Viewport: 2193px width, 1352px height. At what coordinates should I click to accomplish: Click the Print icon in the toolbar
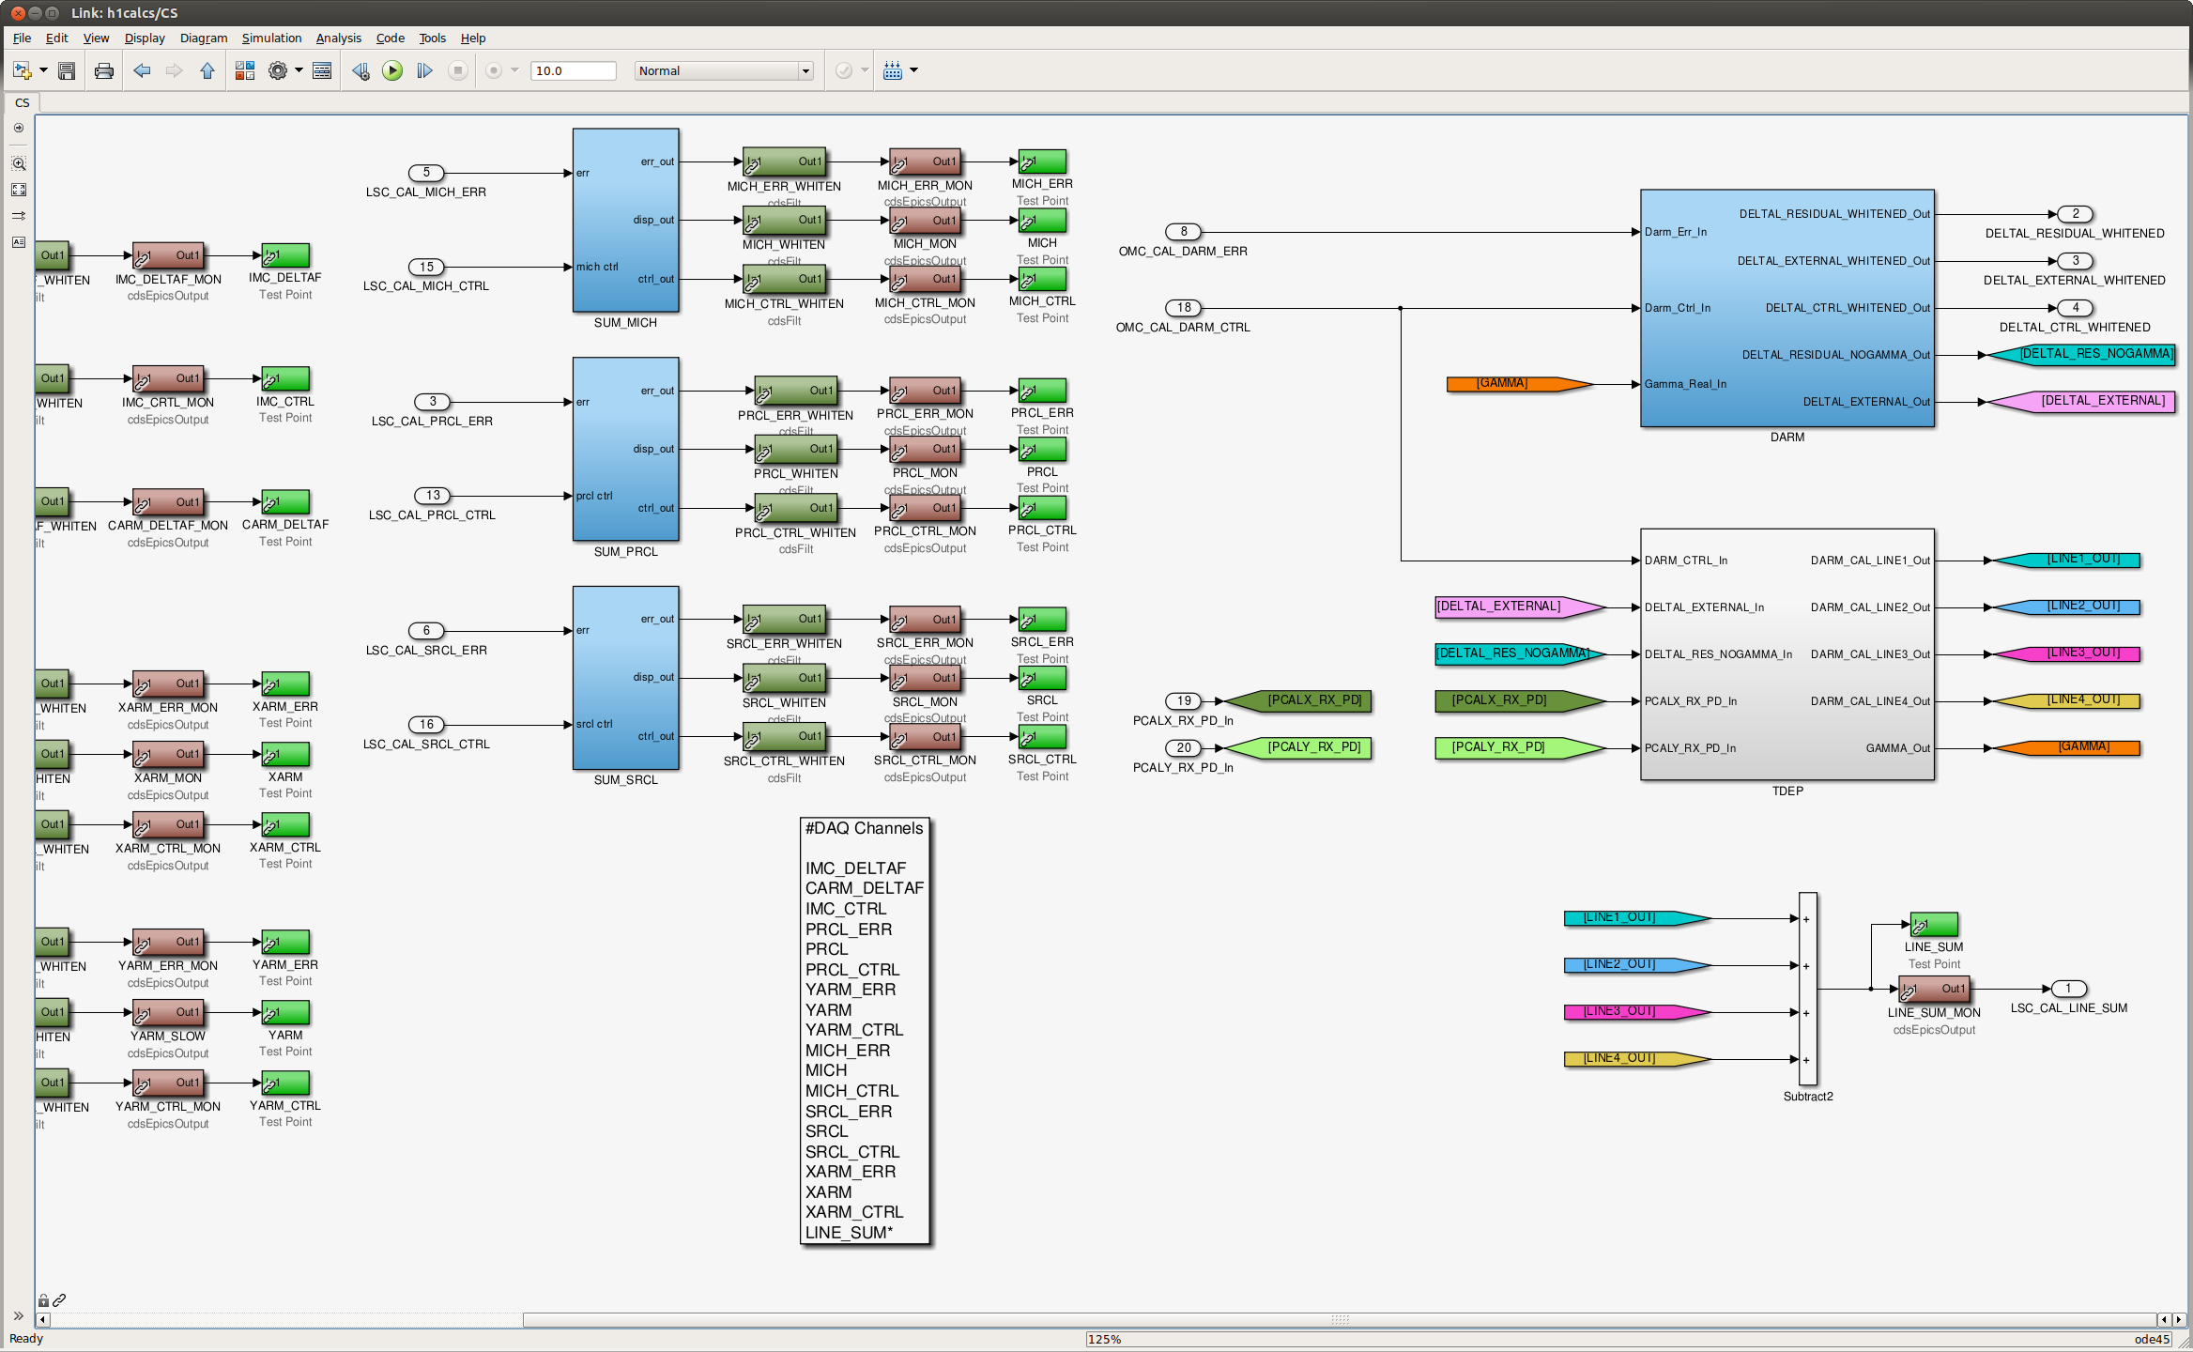(x=104, y=70)
